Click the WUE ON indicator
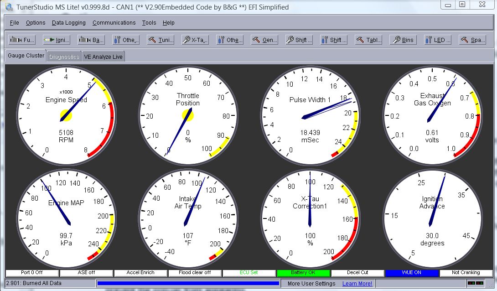Screen dimensions: 497x291 (412, 273)
